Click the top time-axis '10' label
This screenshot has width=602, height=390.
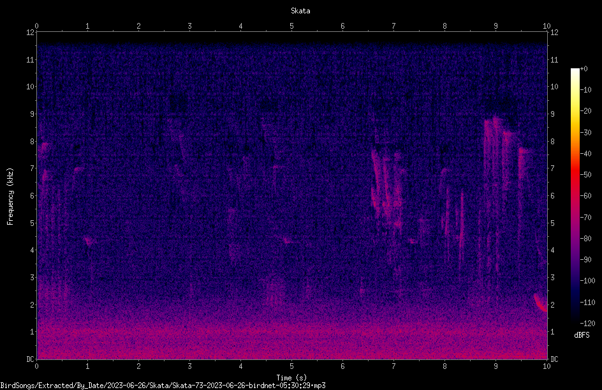click(x=547, y=26)
